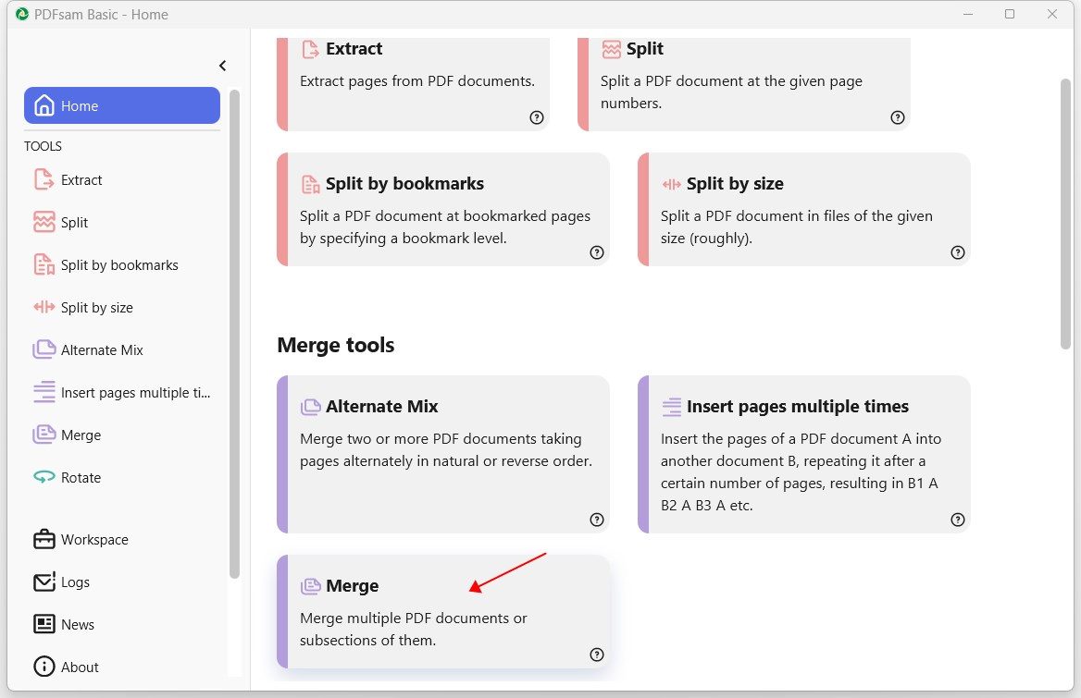Image resolution: width=1081 pixels, height=698 pixels.
Task: Click the Extract icon in the sidebar
Action: pos(43,180)
